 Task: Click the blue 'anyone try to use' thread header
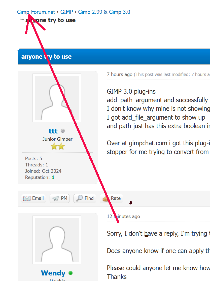click(x=114, y=57)
